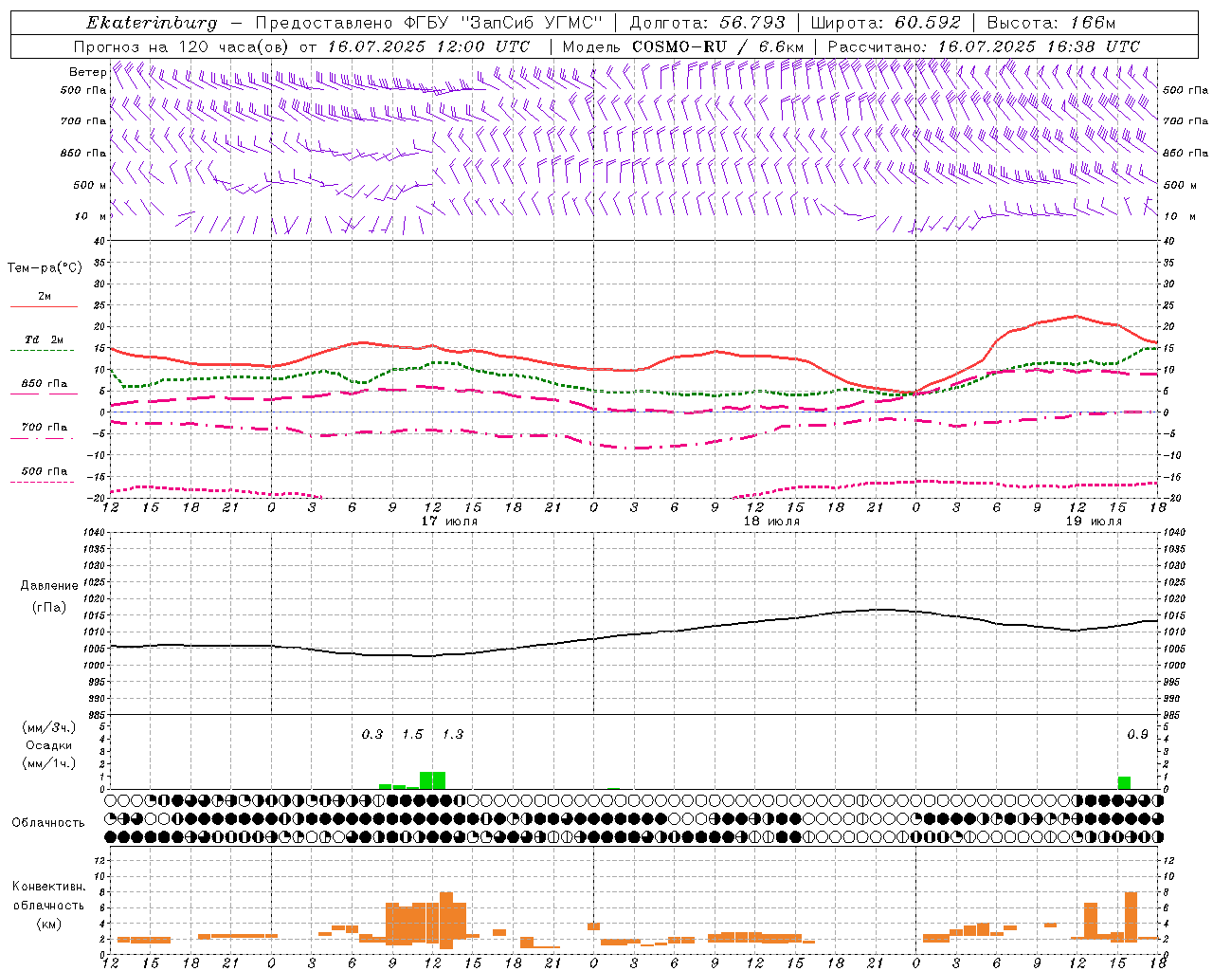This screenshot has width=1213, height=971.
Task: Click the '1.3' precipitation amount
Action: (453, 734)
